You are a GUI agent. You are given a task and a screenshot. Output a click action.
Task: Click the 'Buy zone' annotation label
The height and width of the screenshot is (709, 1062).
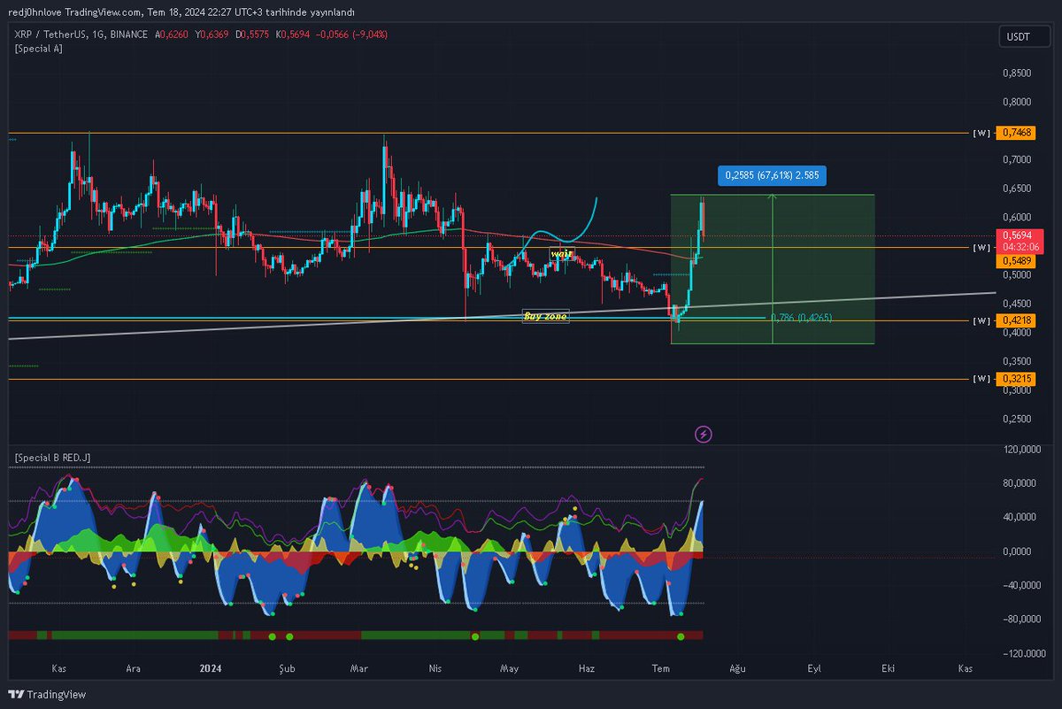545,315
